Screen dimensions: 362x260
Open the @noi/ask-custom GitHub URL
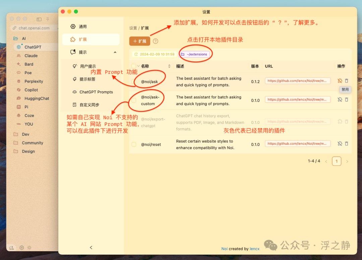click(x=298, y=100)
